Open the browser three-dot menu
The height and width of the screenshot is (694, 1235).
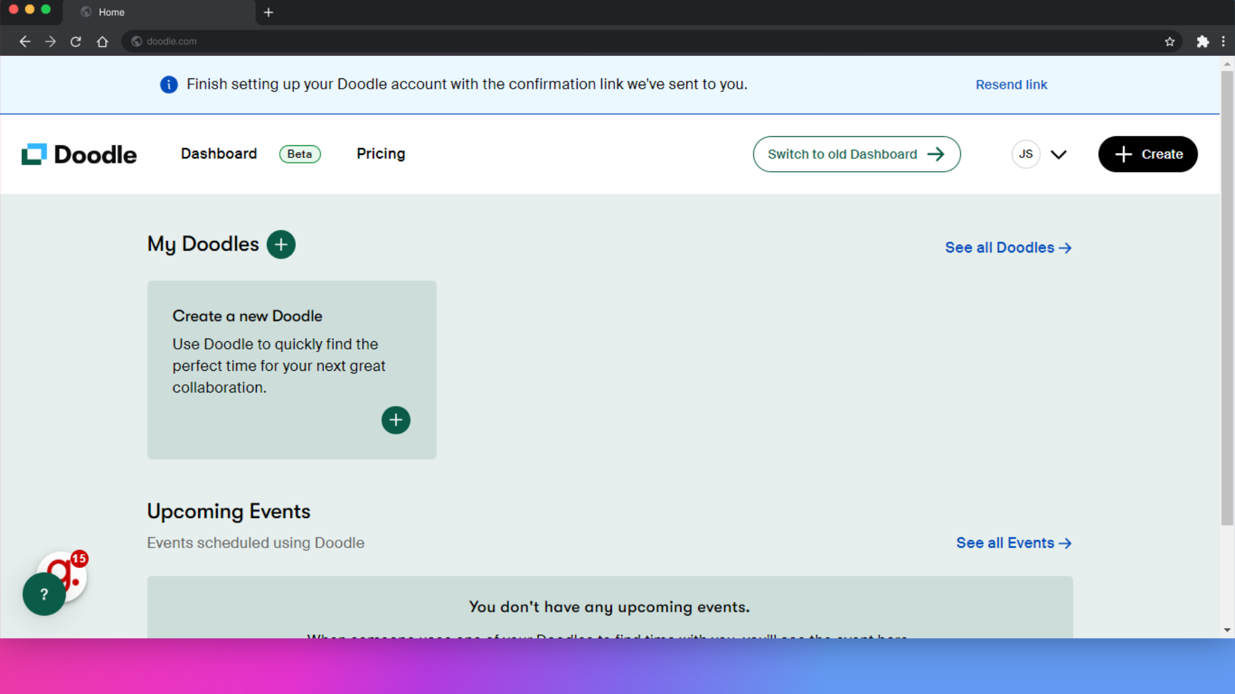click(x=1223, y=41)
